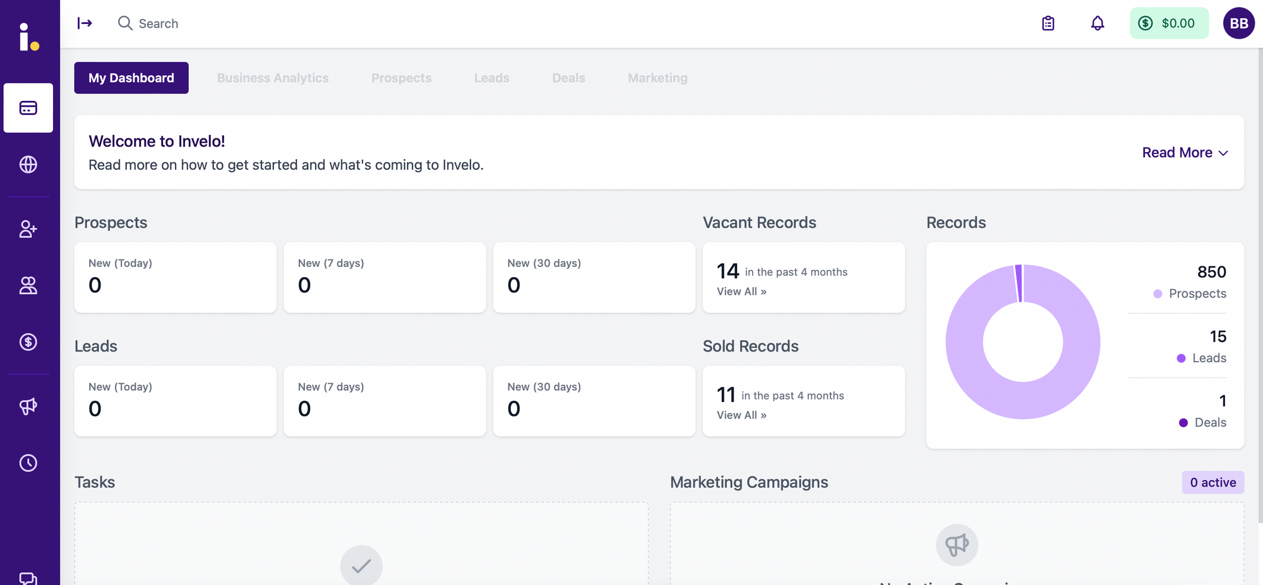Click the page vertical scrollbar
This screenshot has width=1263, height=585.
(x=1260, y=285)
